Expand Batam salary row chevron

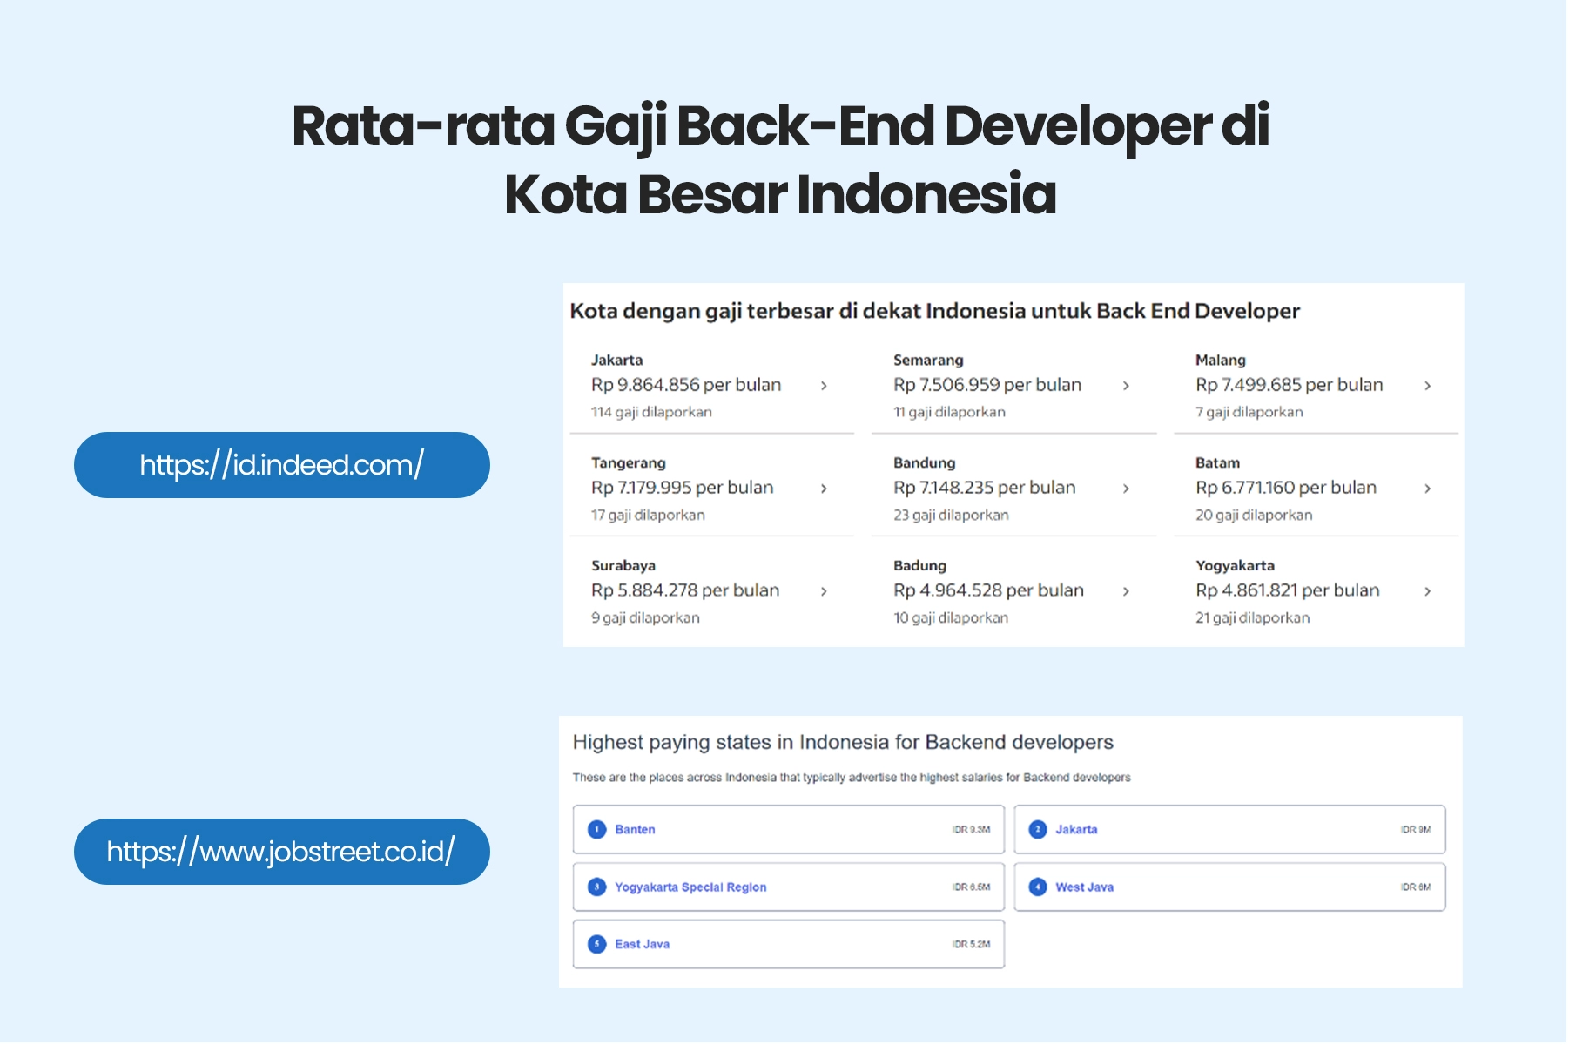pos(1428,489)
